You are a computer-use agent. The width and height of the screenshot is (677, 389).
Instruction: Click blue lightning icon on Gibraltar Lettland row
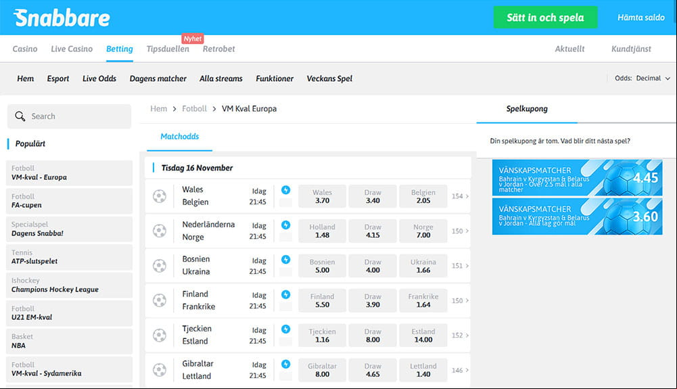(x=286, y=364)
